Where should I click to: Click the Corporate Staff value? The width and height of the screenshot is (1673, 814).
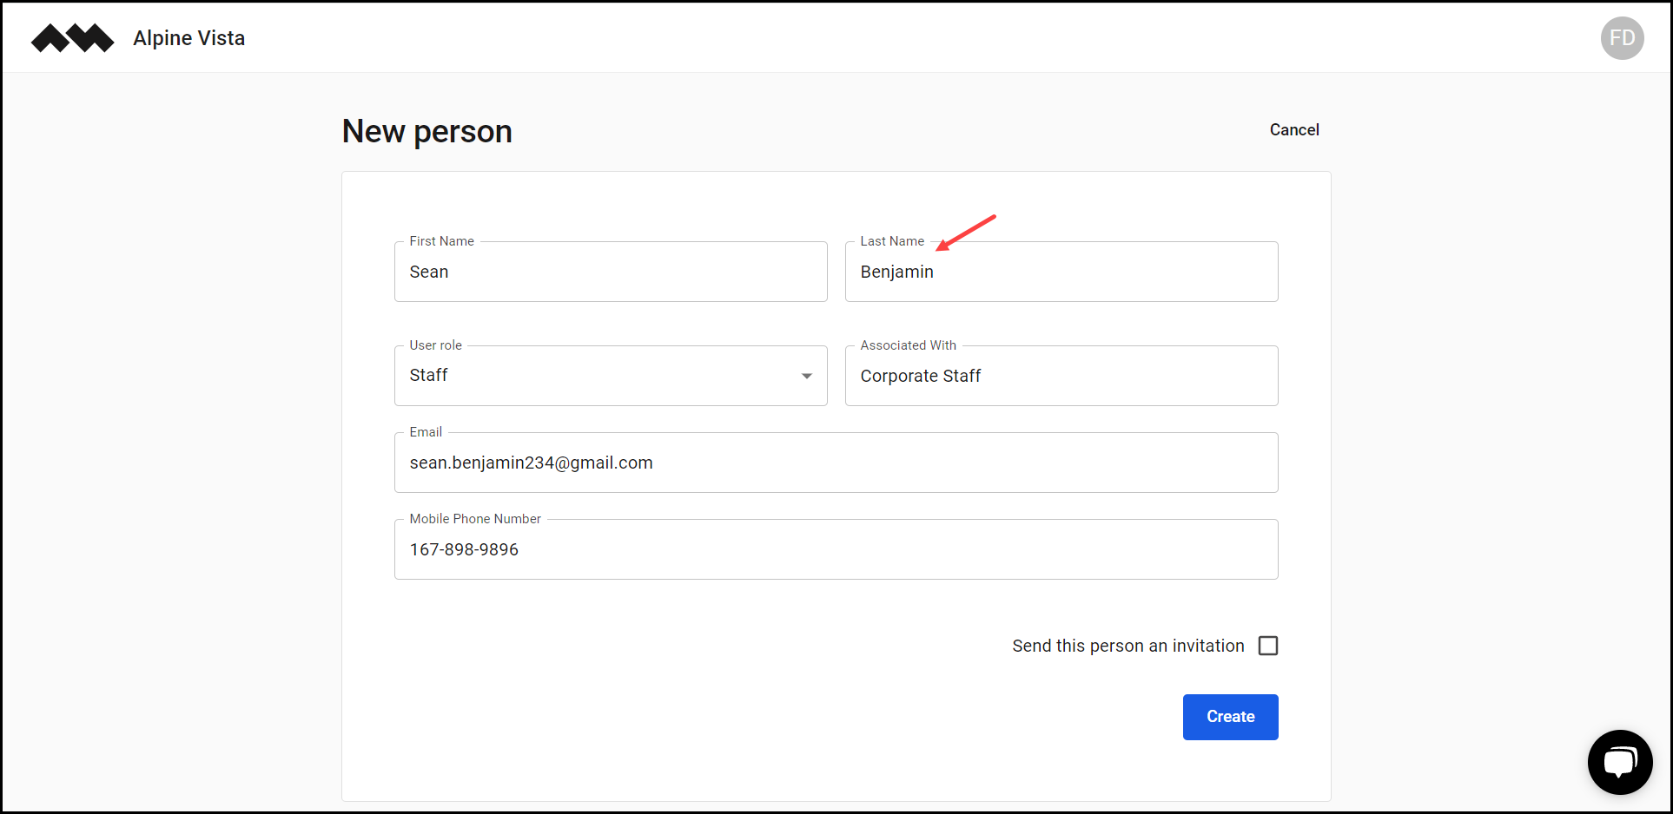click(921, 375)
